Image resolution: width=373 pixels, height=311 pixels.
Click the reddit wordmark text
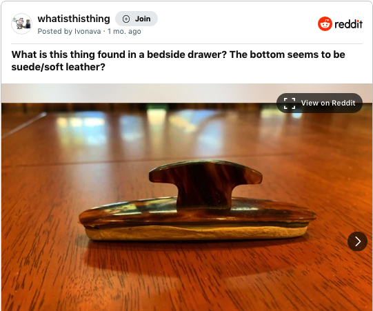tap(348, 24)
